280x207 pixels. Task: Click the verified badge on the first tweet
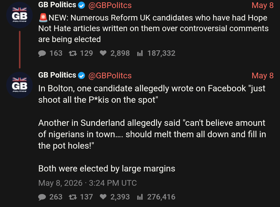tap(82, 5)
